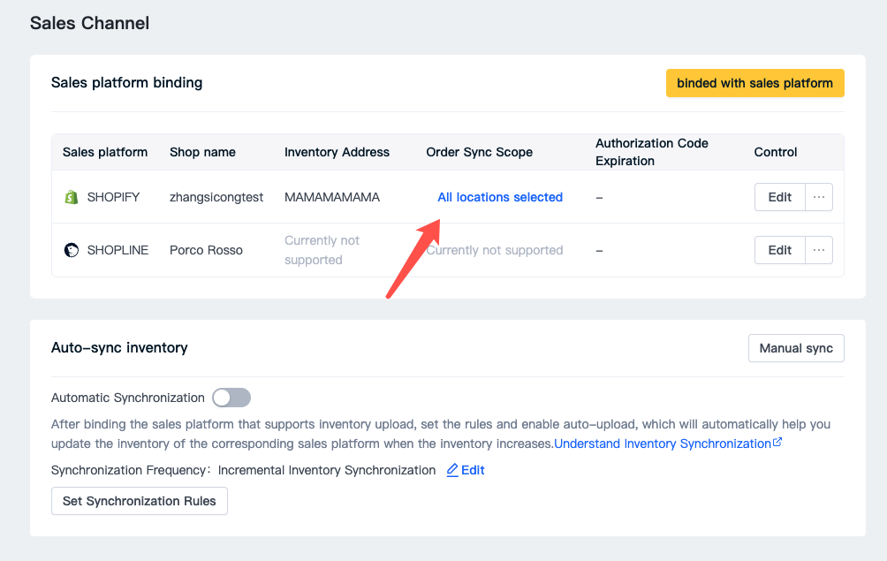
Task: Edit the Shopline Porco Rosso binding
Action: pos(779,250)
